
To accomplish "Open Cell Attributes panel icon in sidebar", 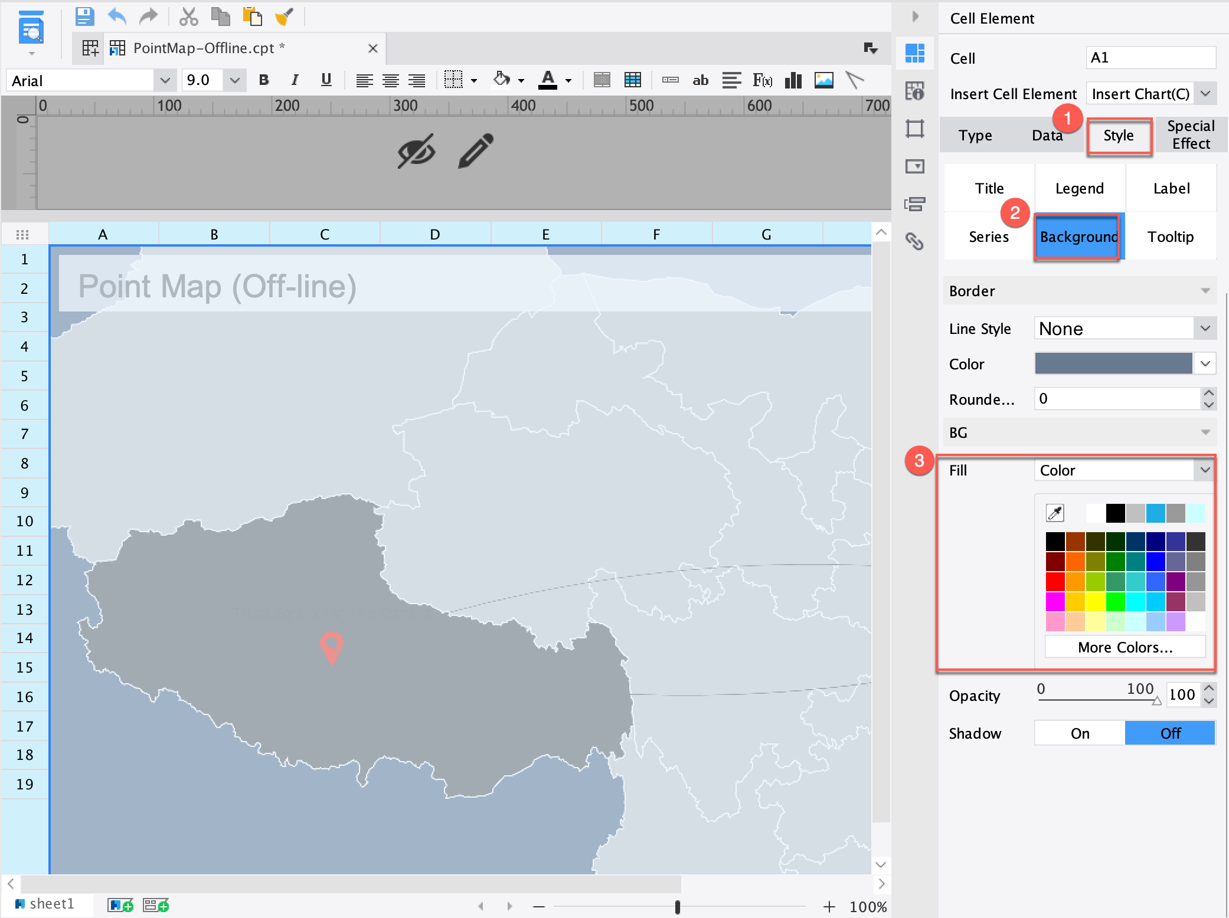I will coord(915,91).
